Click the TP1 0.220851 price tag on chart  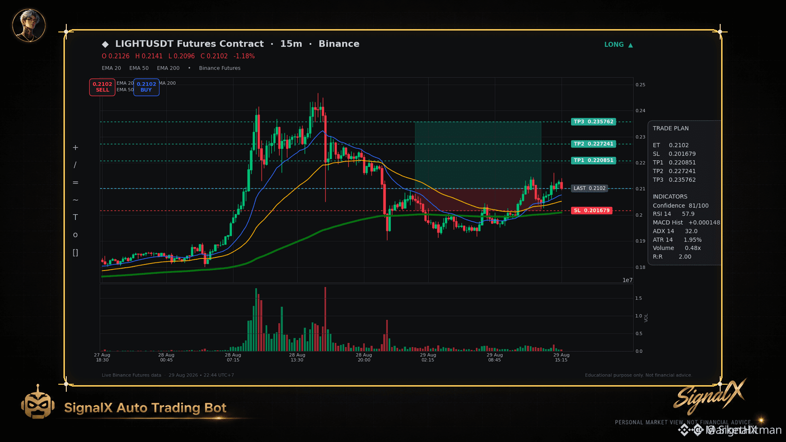(593, 161)
